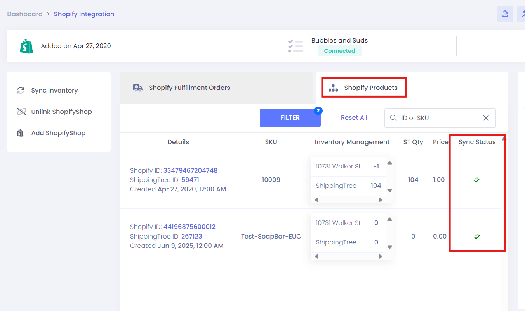Click the Shopify Products hierarchy icon
525x311 pixels.
click(333, 88)
